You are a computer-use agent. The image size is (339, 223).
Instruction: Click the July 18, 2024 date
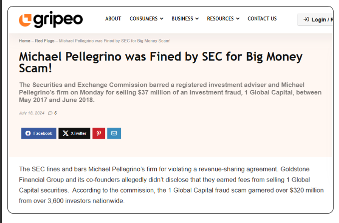(x=31, y=113)
